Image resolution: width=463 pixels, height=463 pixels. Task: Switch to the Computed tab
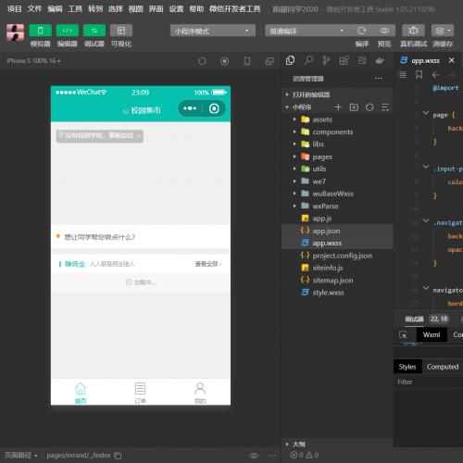pos(443,367)
